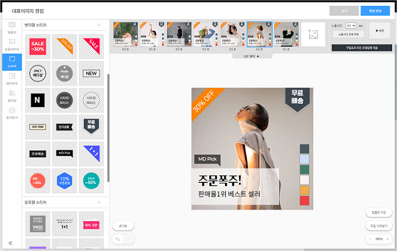Open the 노출시간 0.5 sec dropdown
The height and width of the screenshot is (251, 397).
[x=350, y=25]
